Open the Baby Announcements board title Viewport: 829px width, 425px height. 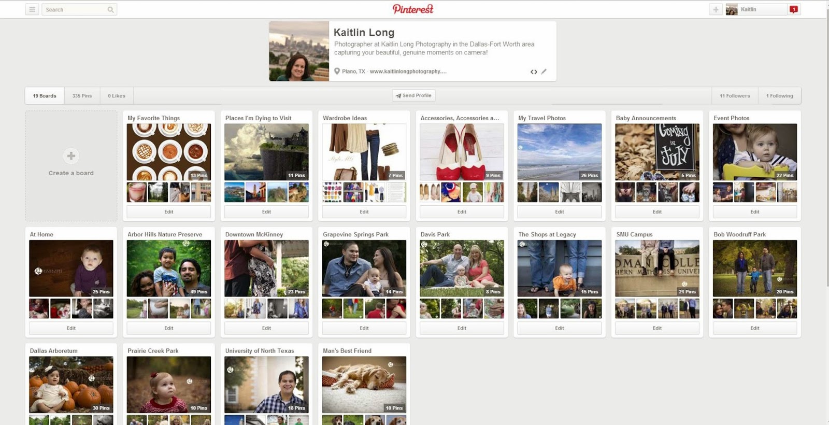coord(646,118)
